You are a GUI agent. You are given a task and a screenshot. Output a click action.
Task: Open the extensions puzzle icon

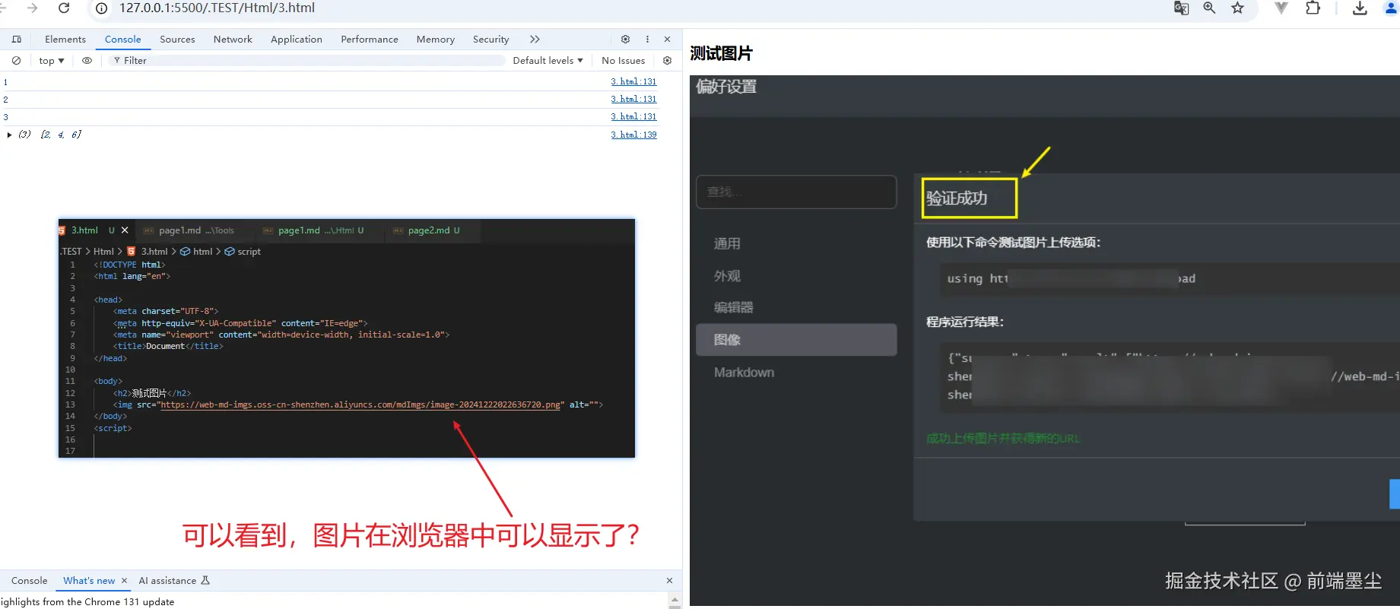(1313, 8)
